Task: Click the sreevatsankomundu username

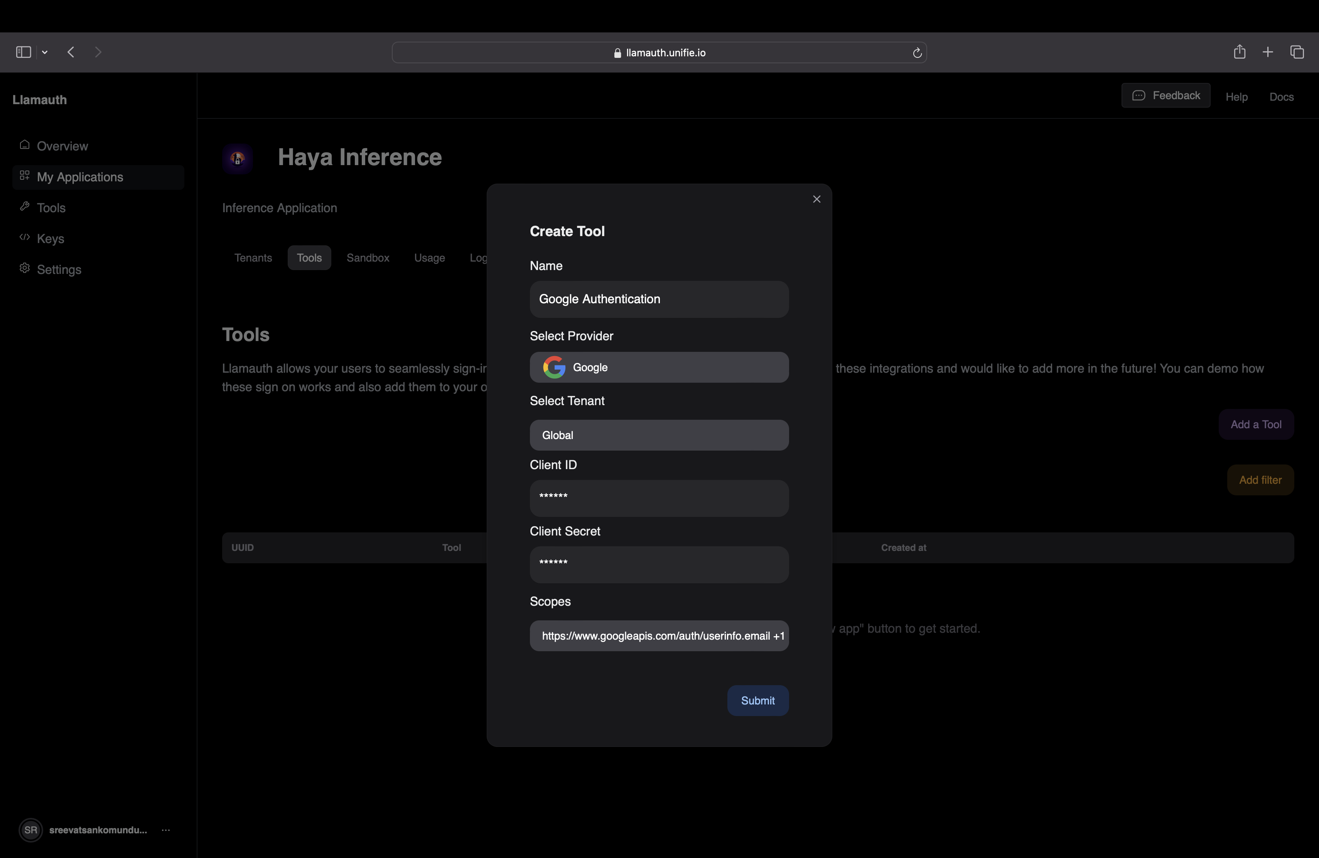Action: (x=98, y=830)
